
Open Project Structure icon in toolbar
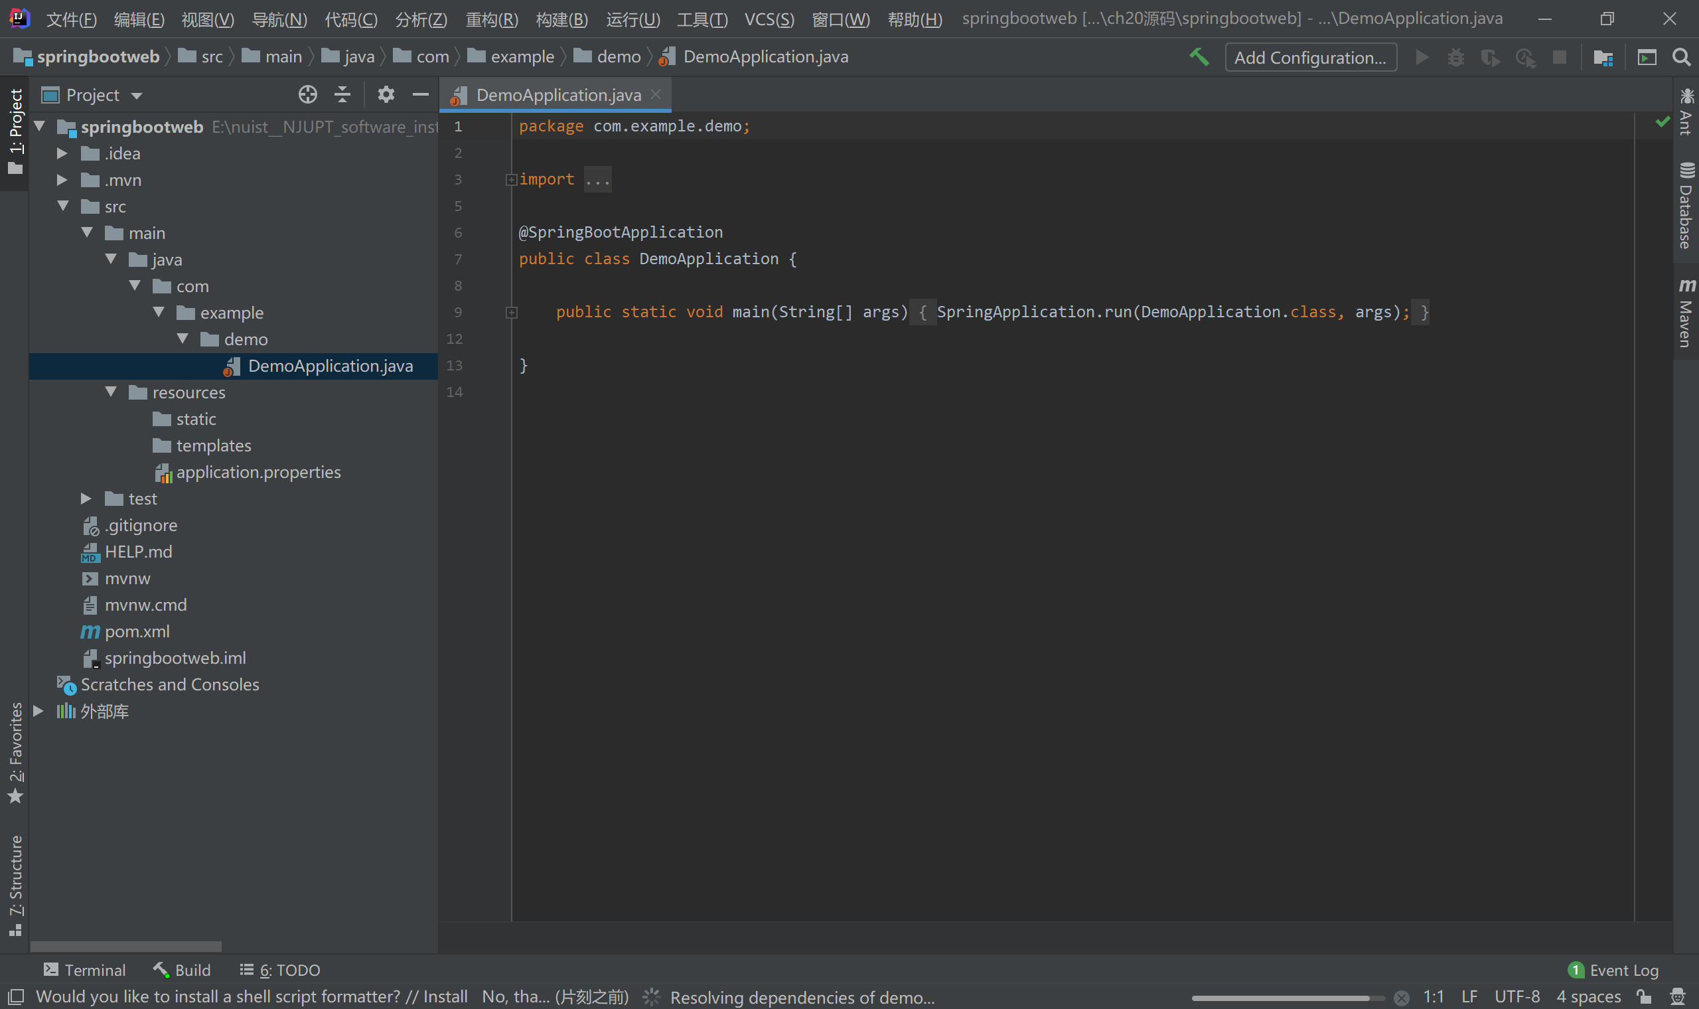(x=1603, y=58)
